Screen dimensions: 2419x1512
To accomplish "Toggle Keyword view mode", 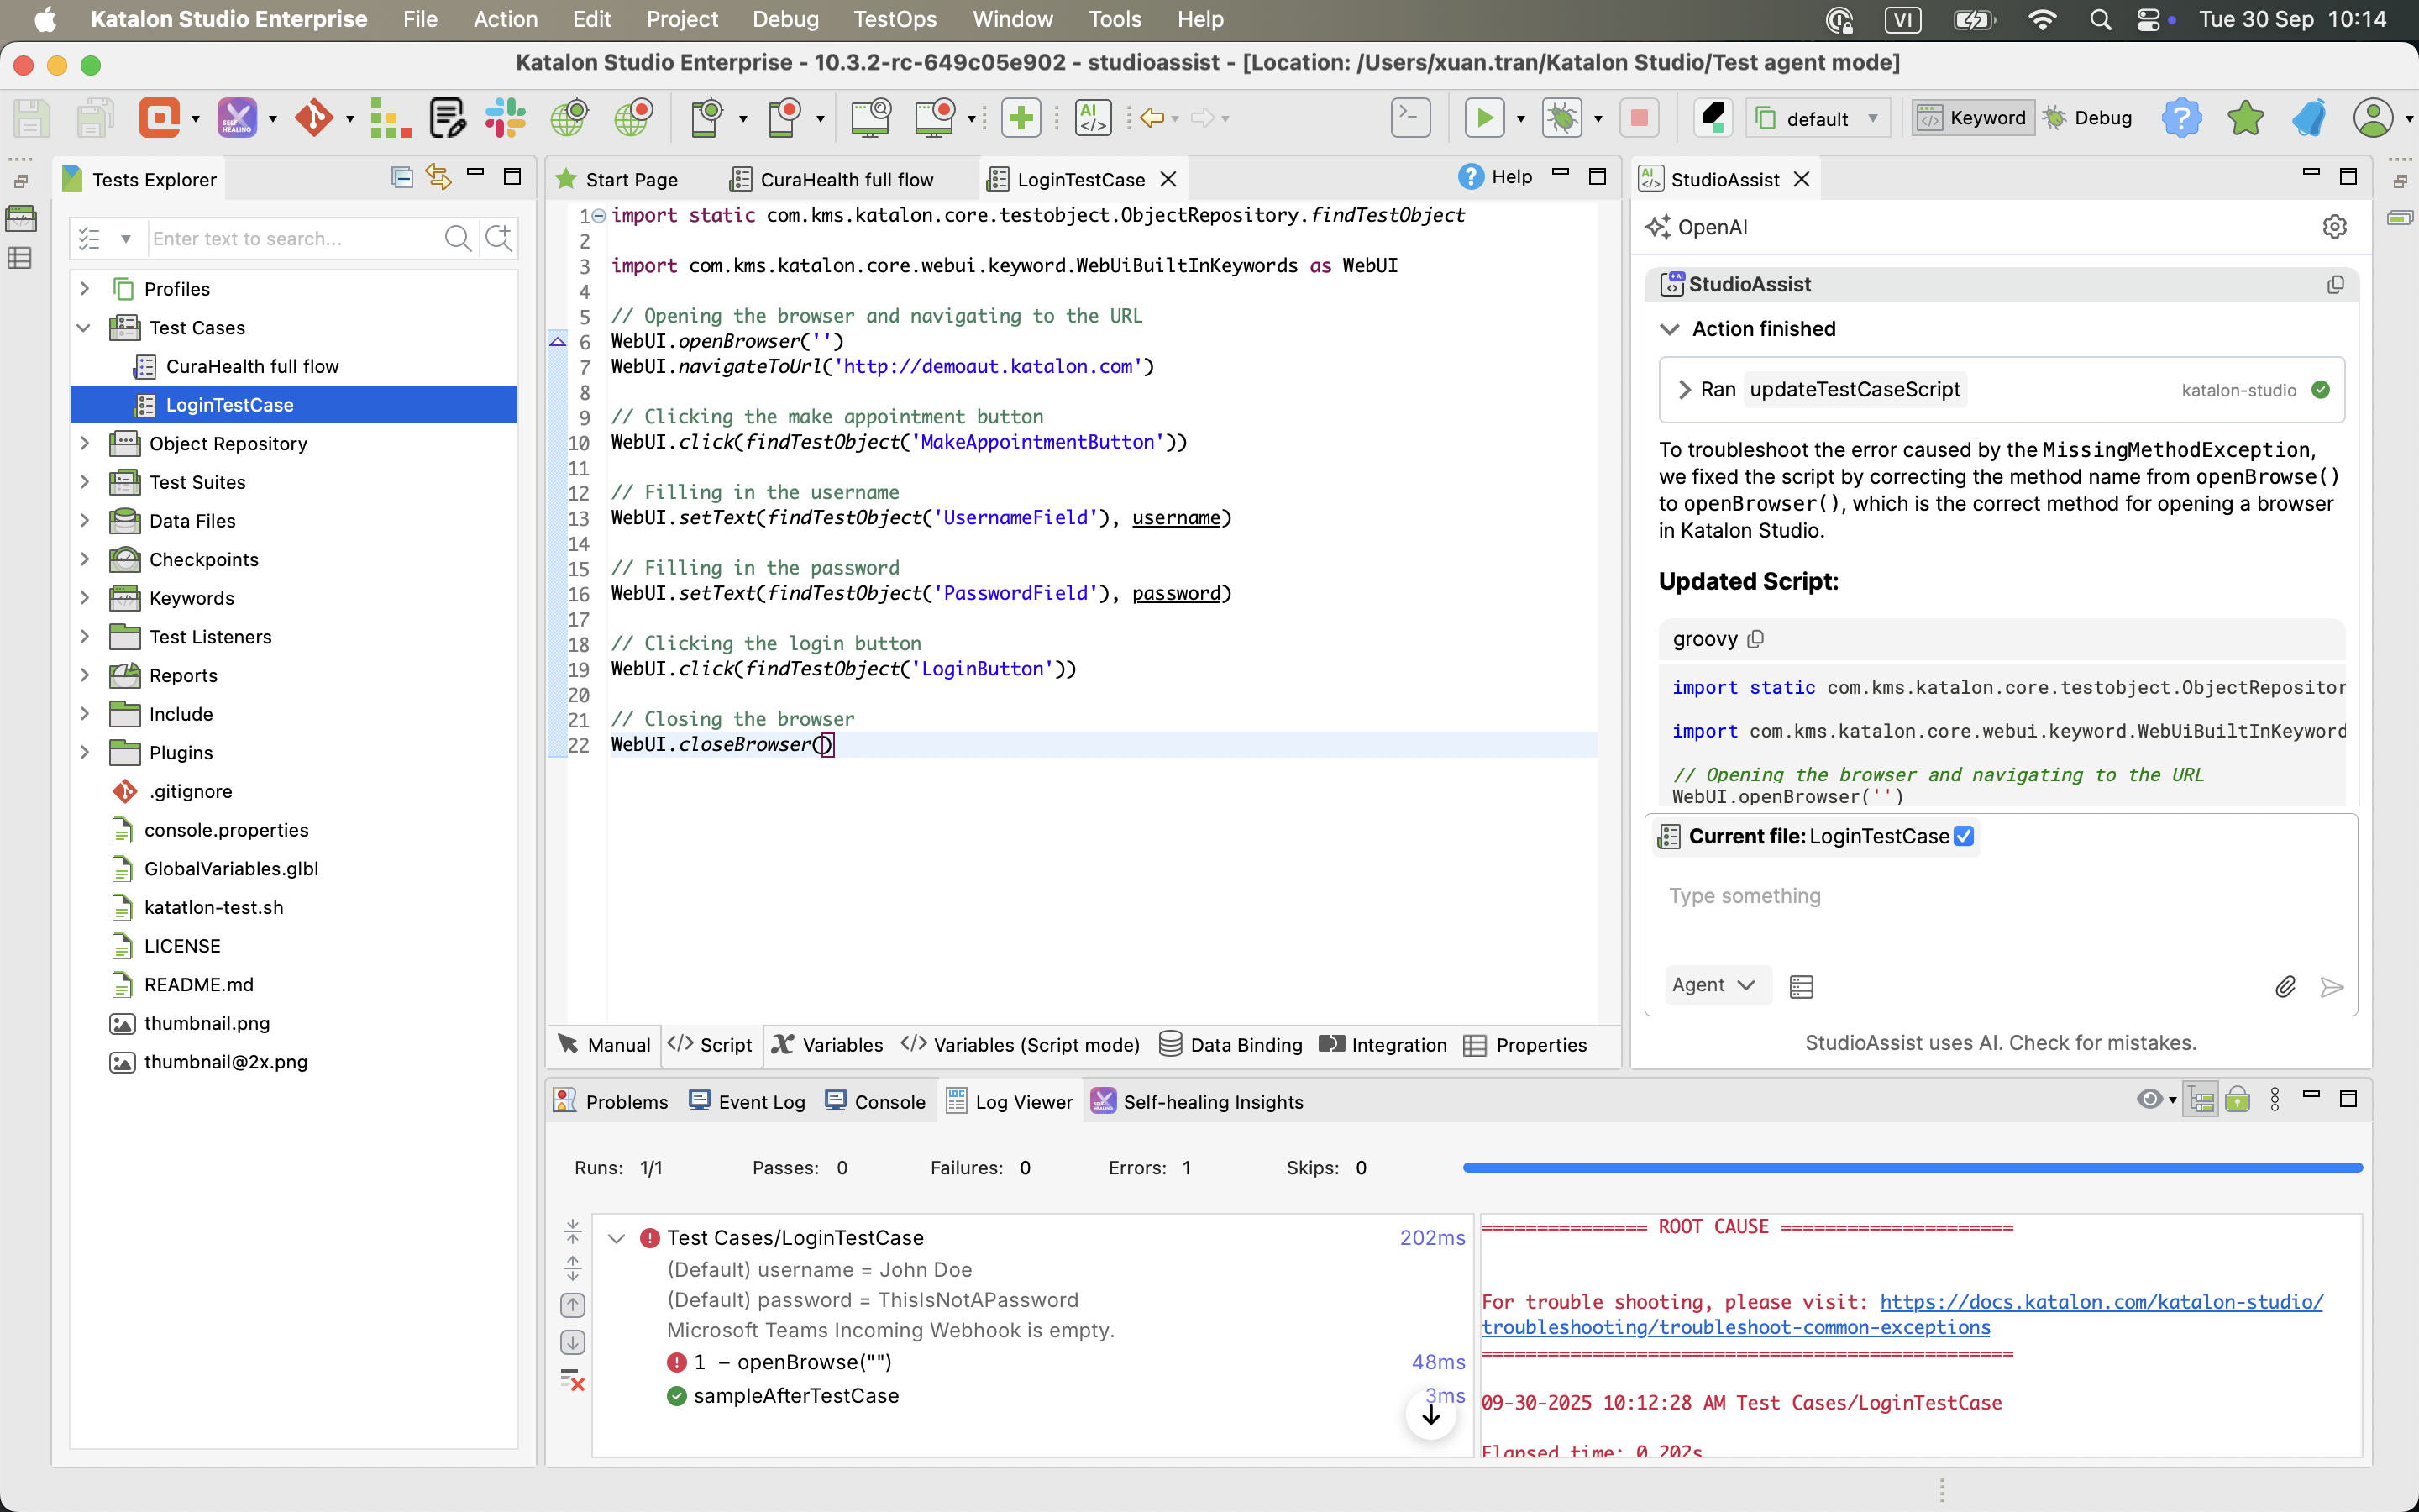I will pyautogui.click(x=1973, y=118).
